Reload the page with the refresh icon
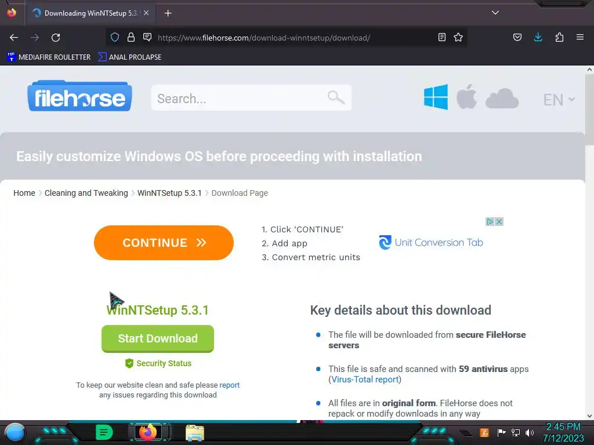 [56, 38]
